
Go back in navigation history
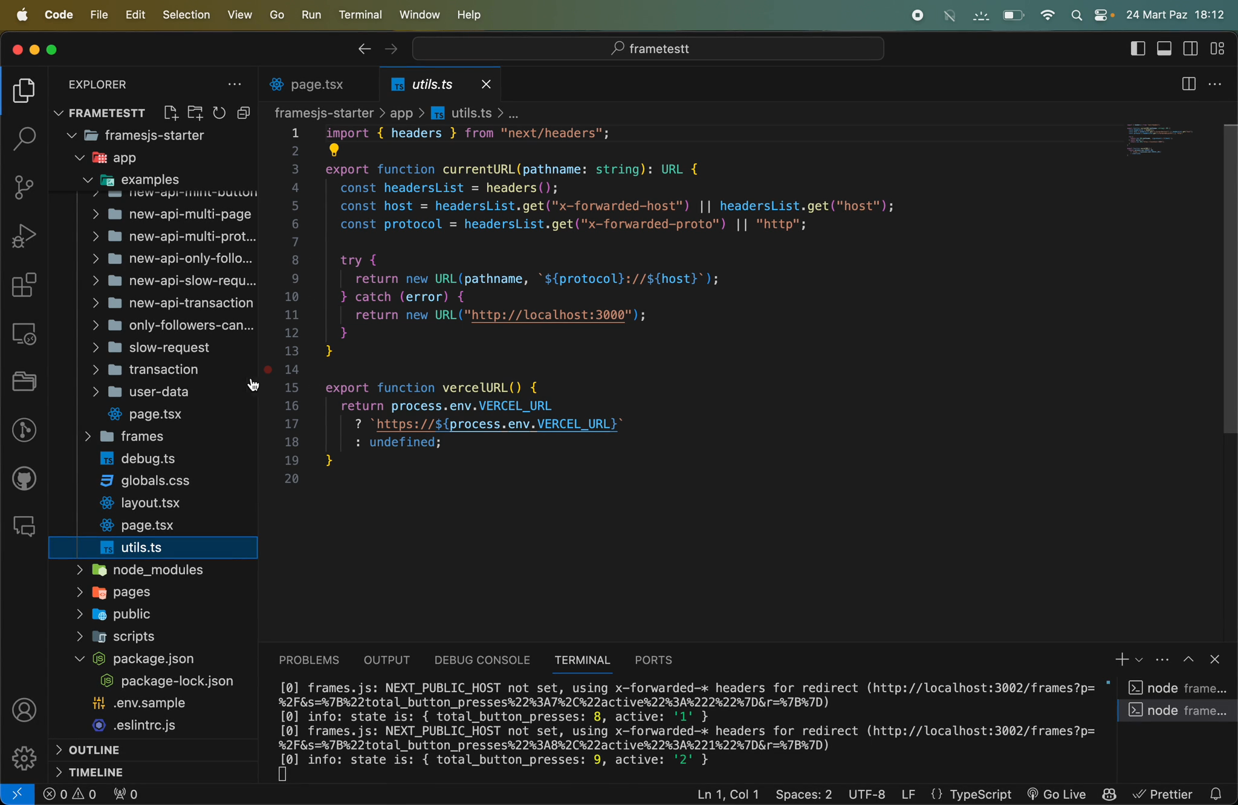coord(364,48)
